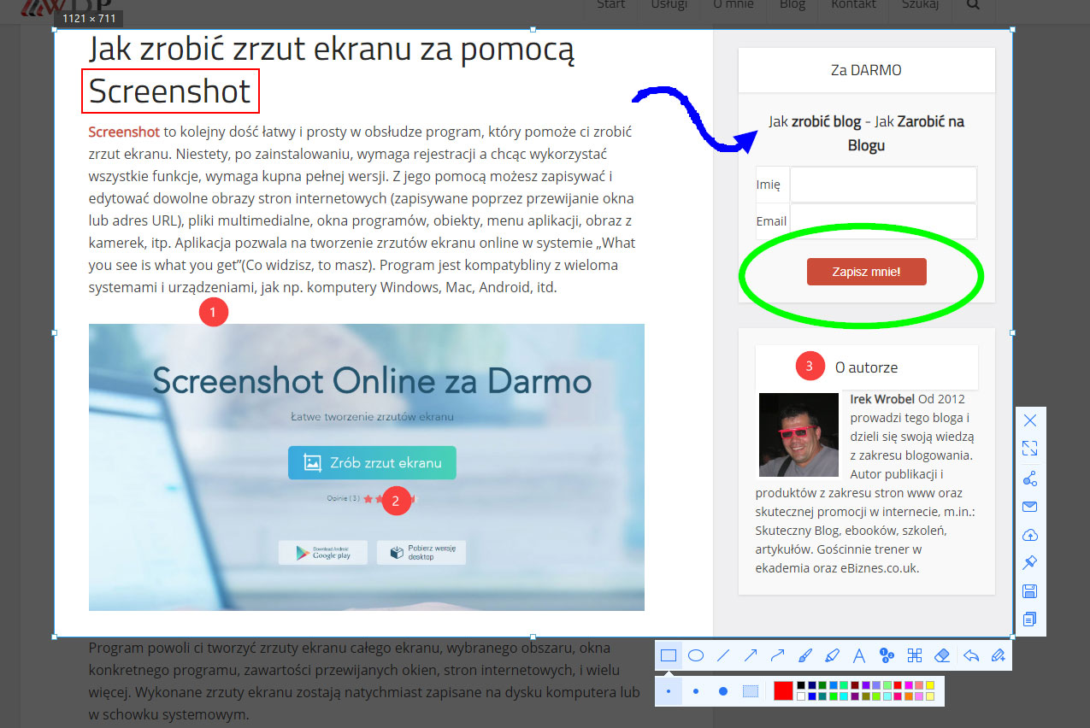Pick the black color swatch
This screenshot has width=1090, height=728.
pos(801,685)
